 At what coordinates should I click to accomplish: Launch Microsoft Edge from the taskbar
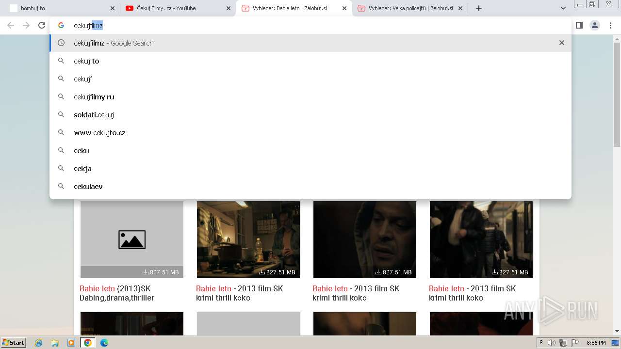point(104,343)
